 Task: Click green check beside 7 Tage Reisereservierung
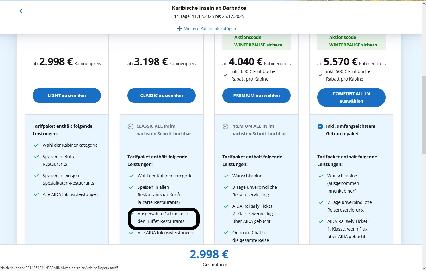pos(321,202)
